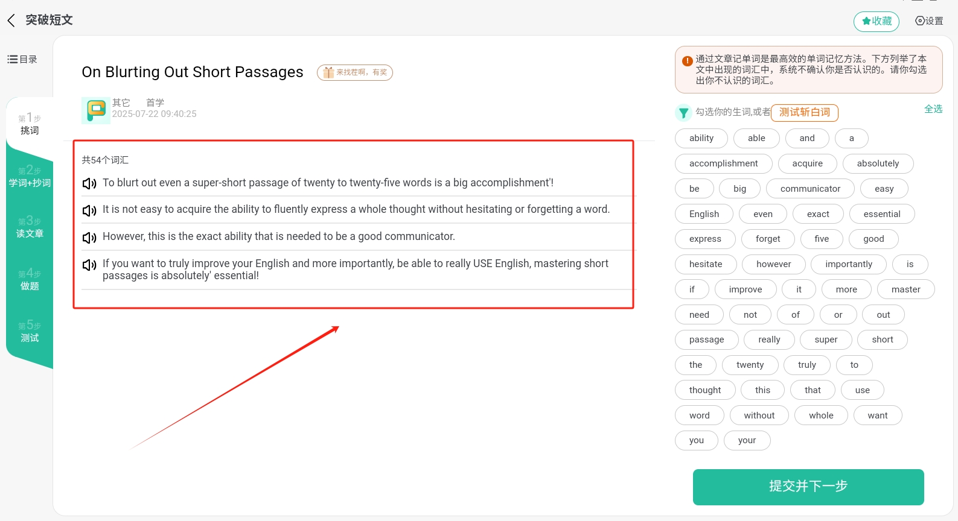Play audio for the 'However' sentence
Viewport: 958px width, 521px height.
click(89, 237)
